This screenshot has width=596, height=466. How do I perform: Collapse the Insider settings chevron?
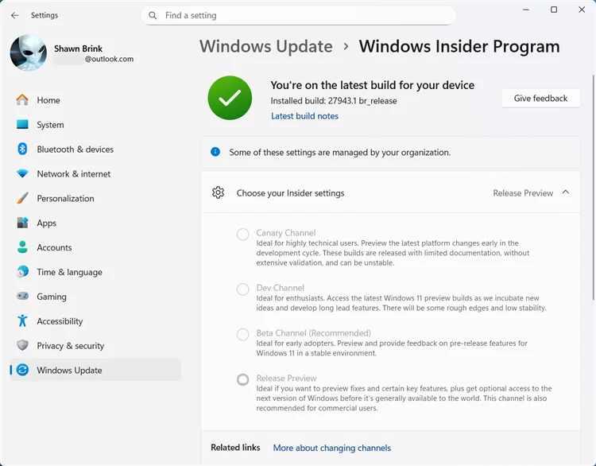pos(566,192)
